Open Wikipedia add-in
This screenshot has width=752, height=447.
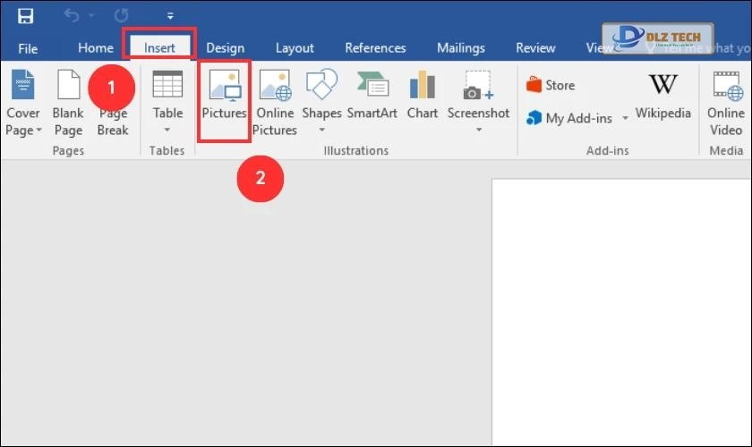pyautogui.click(x=662, y=97)
